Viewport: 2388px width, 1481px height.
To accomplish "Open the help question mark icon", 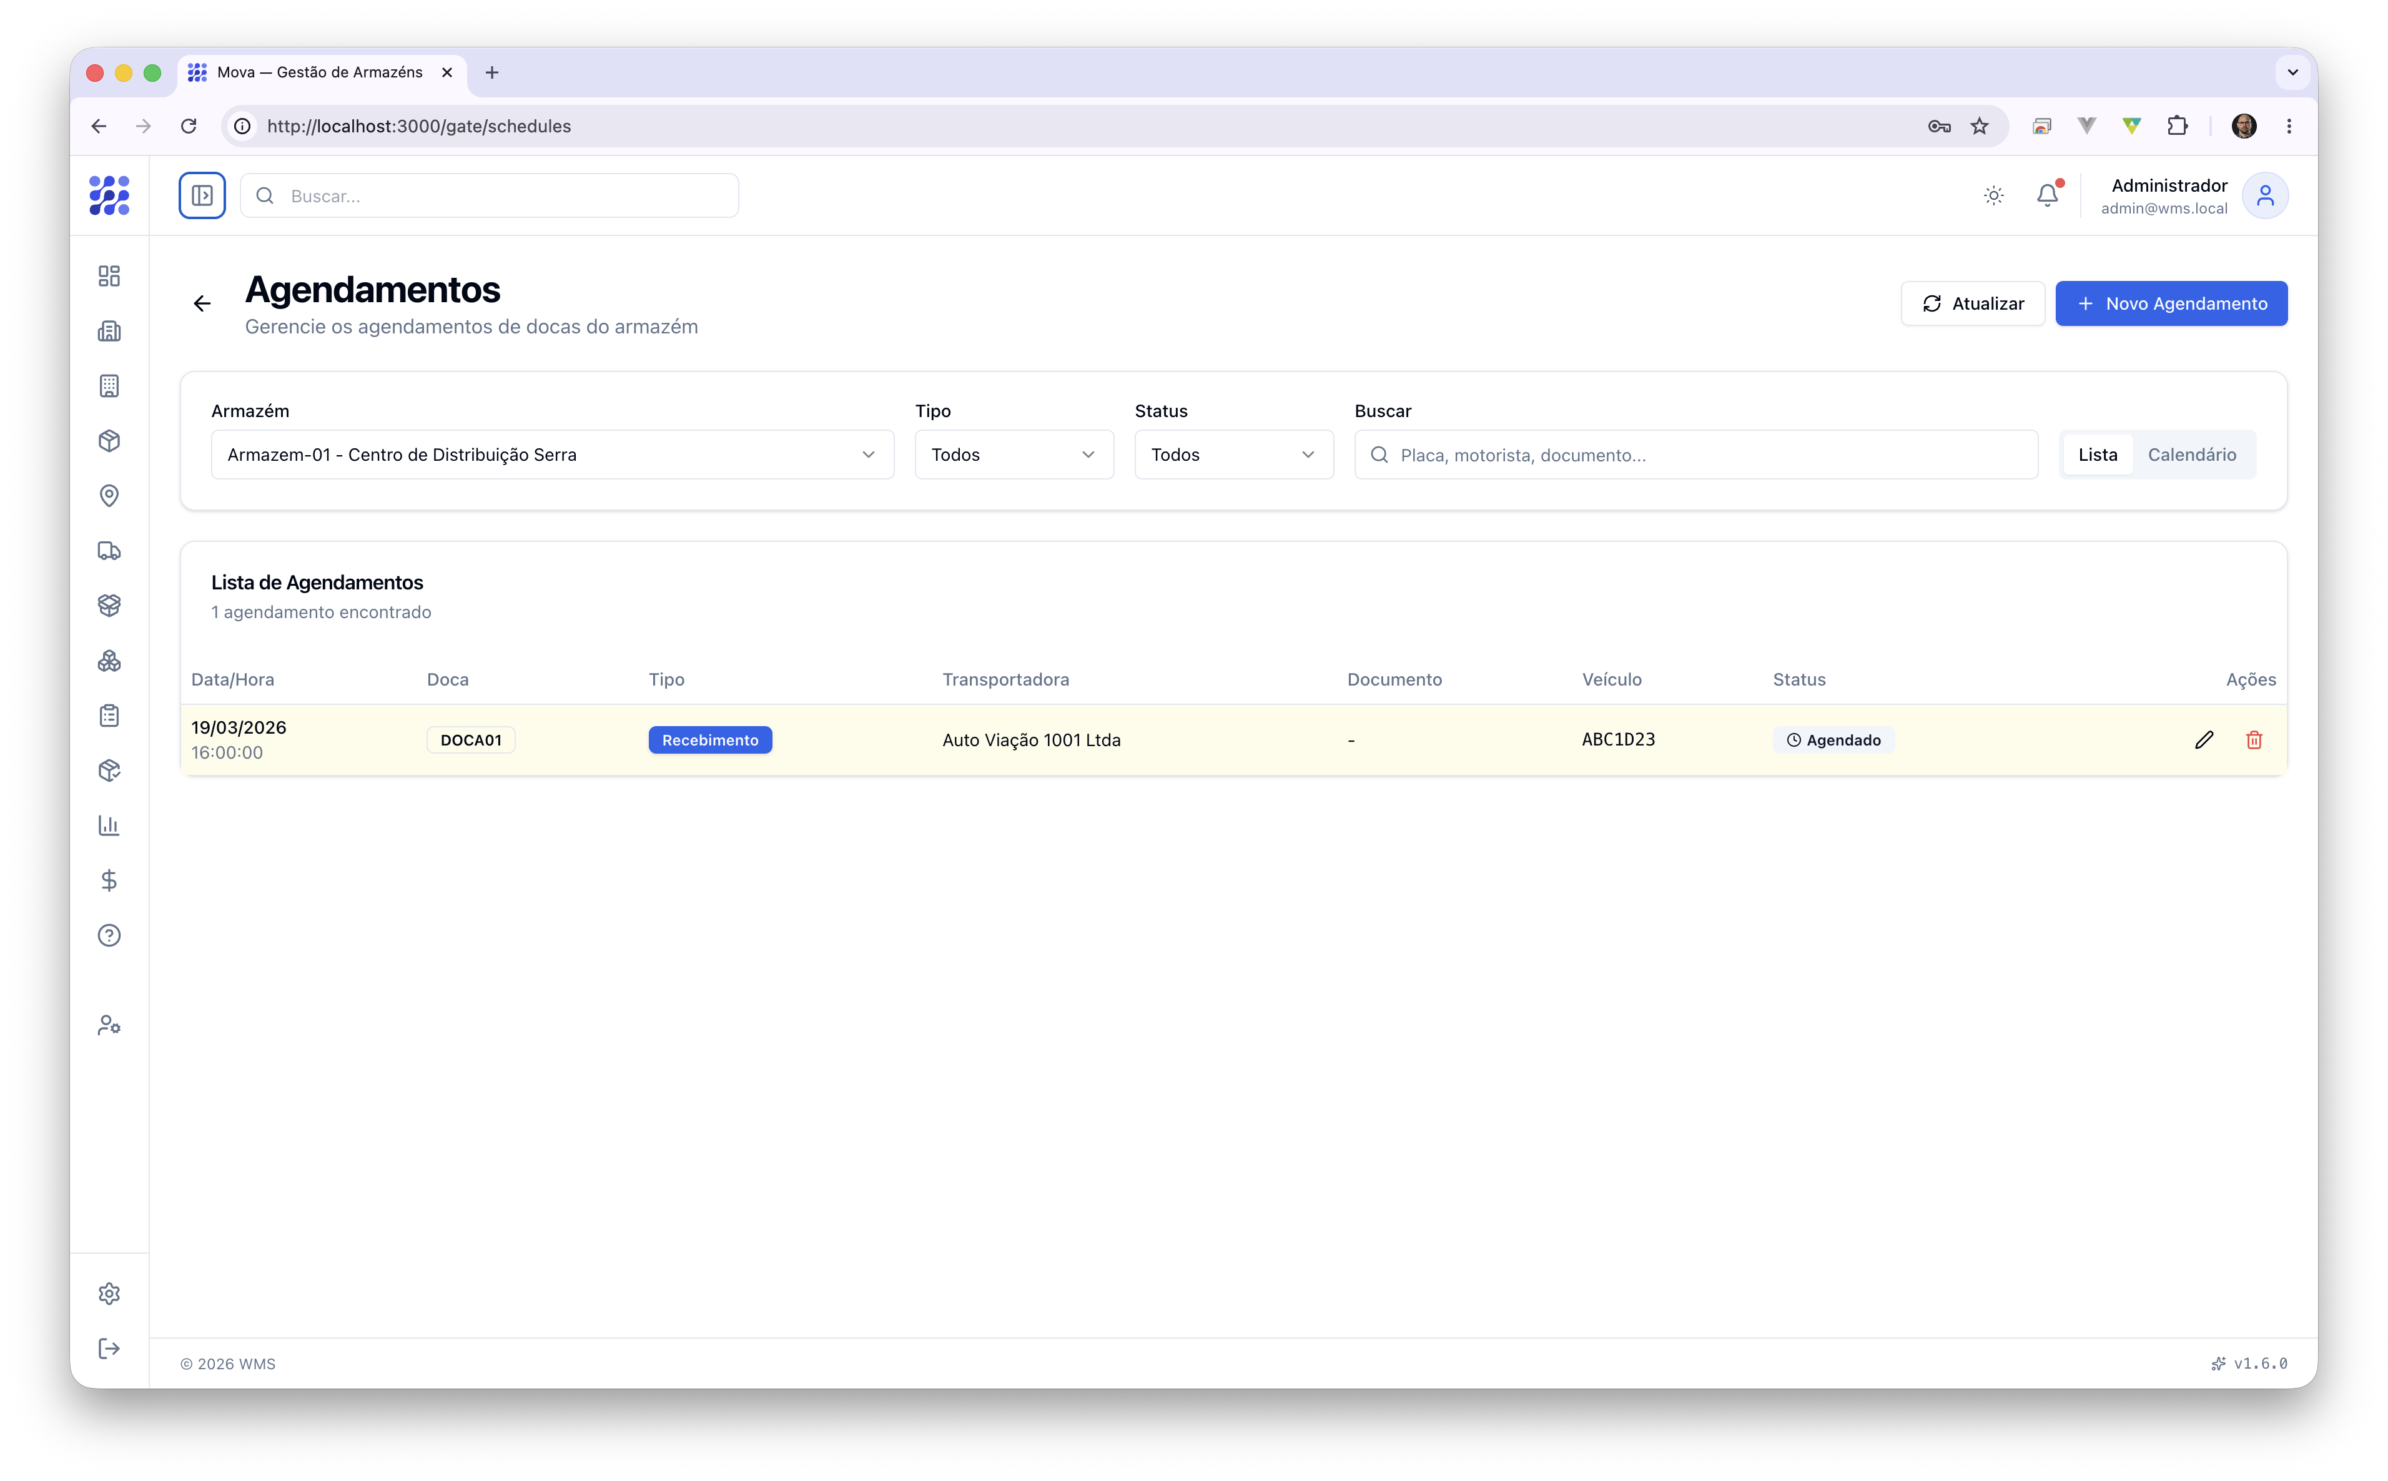I will click(x=109, y=935).
